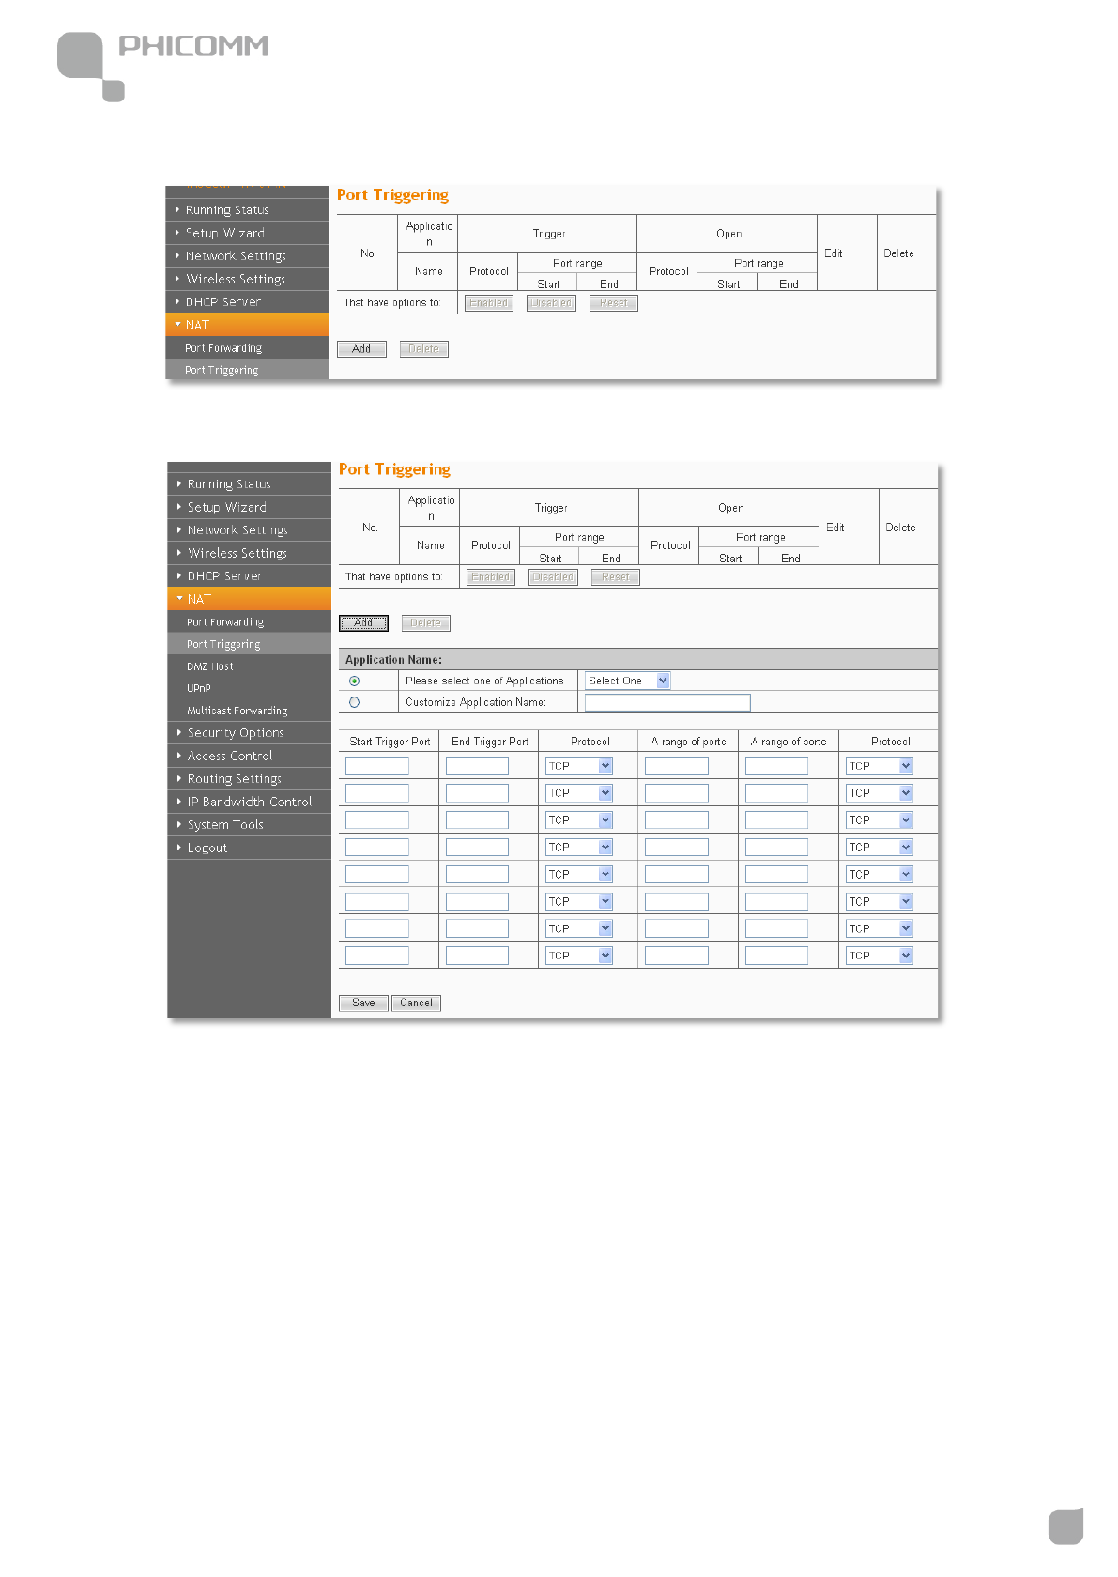Screen dimensions: 1118x1577
Task: Expand Security Options arrow in sidebar
Action: point(179,732)
